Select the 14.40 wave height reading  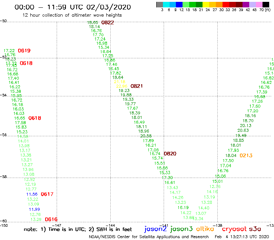[x=204, y=208]
